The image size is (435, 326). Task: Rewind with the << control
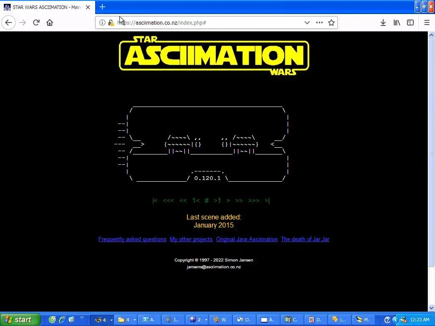[183, 200]
